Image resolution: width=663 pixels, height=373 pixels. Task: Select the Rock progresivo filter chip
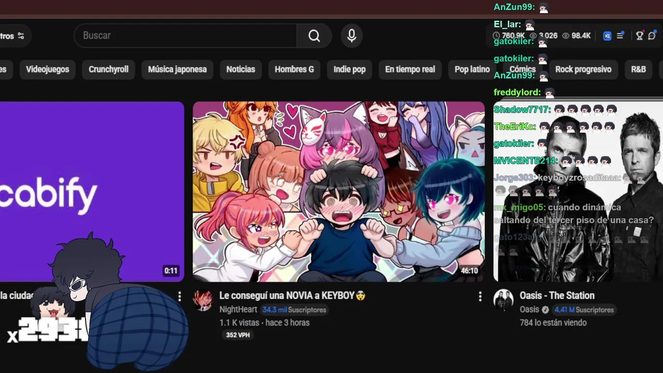[x=583, y=69]
